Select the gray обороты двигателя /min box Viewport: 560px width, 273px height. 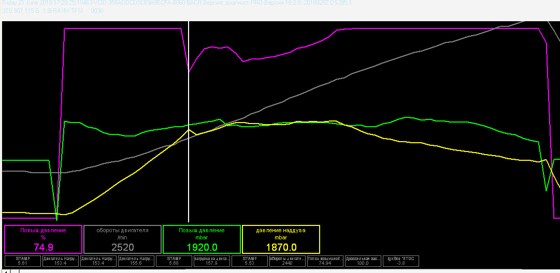click(122, 239)
